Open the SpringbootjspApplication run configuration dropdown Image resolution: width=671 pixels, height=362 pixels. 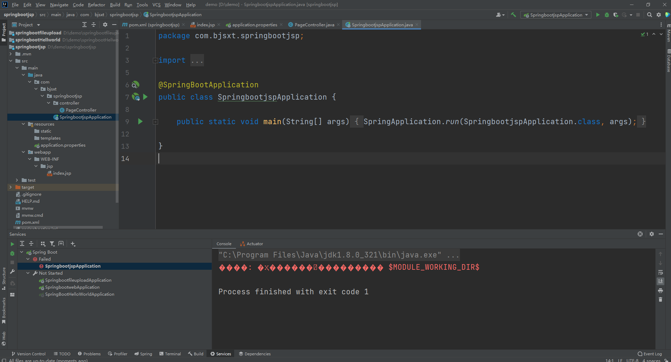(x=556, y=15)
